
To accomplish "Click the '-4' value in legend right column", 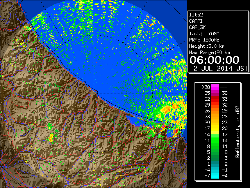I will pyautogui.click(x=225, y=175).
